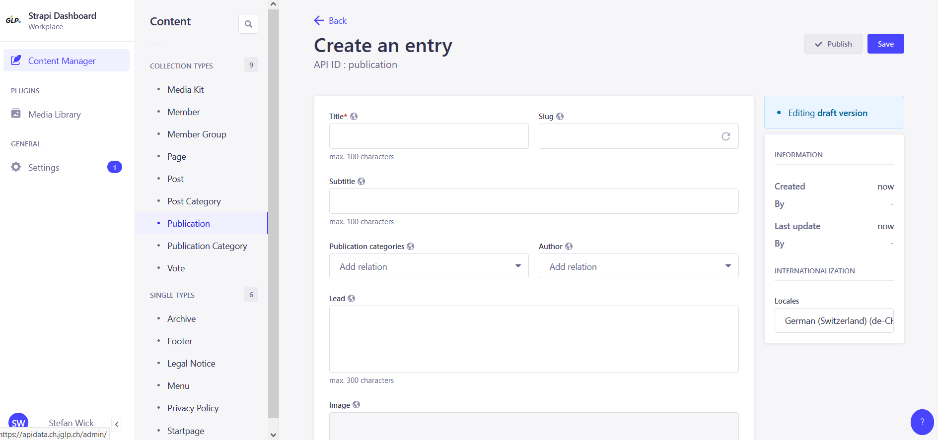
Task: Open Content Manager in the sidebar
Action: [x=67, y=61]
